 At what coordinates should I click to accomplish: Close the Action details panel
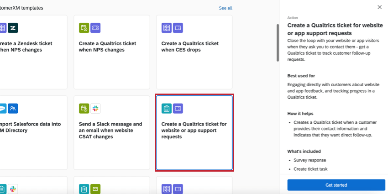point(379,7)
